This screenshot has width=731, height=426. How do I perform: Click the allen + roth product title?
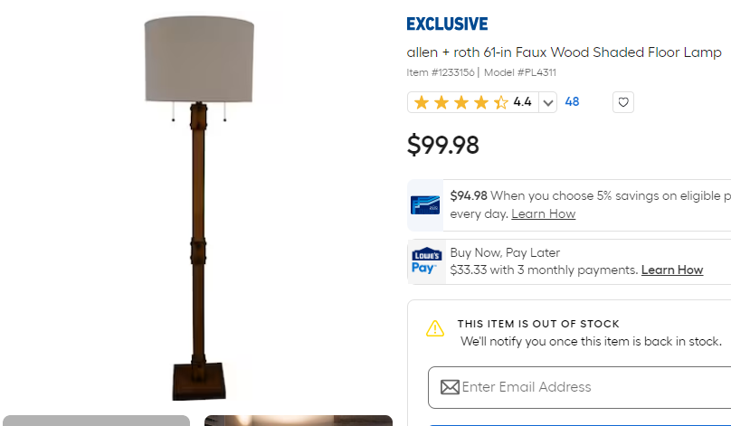[565, 52]
